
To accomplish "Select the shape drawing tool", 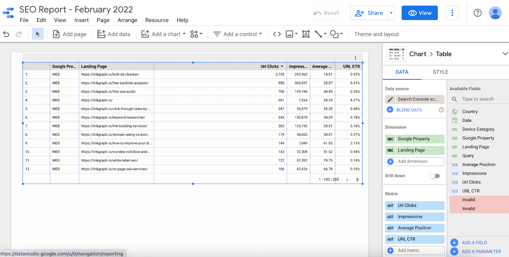I will pos(334,34).
